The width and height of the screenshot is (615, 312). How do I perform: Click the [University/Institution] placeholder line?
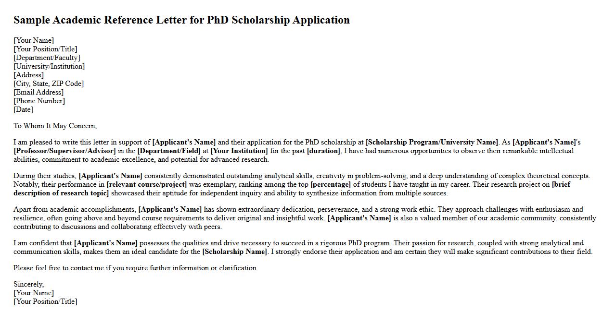49,66
